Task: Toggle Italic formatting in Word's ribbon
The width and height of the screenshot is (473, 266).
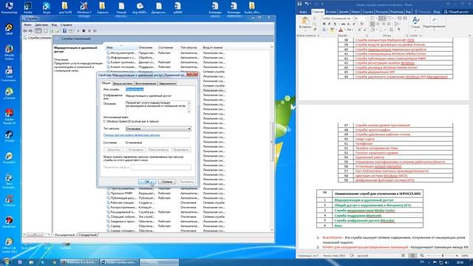Action: (x=330, y=24)
